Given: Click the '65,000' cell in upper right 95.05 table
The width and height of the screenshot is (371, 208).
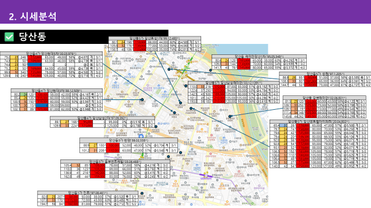Looking at the screenshot, I should [257, 60].
